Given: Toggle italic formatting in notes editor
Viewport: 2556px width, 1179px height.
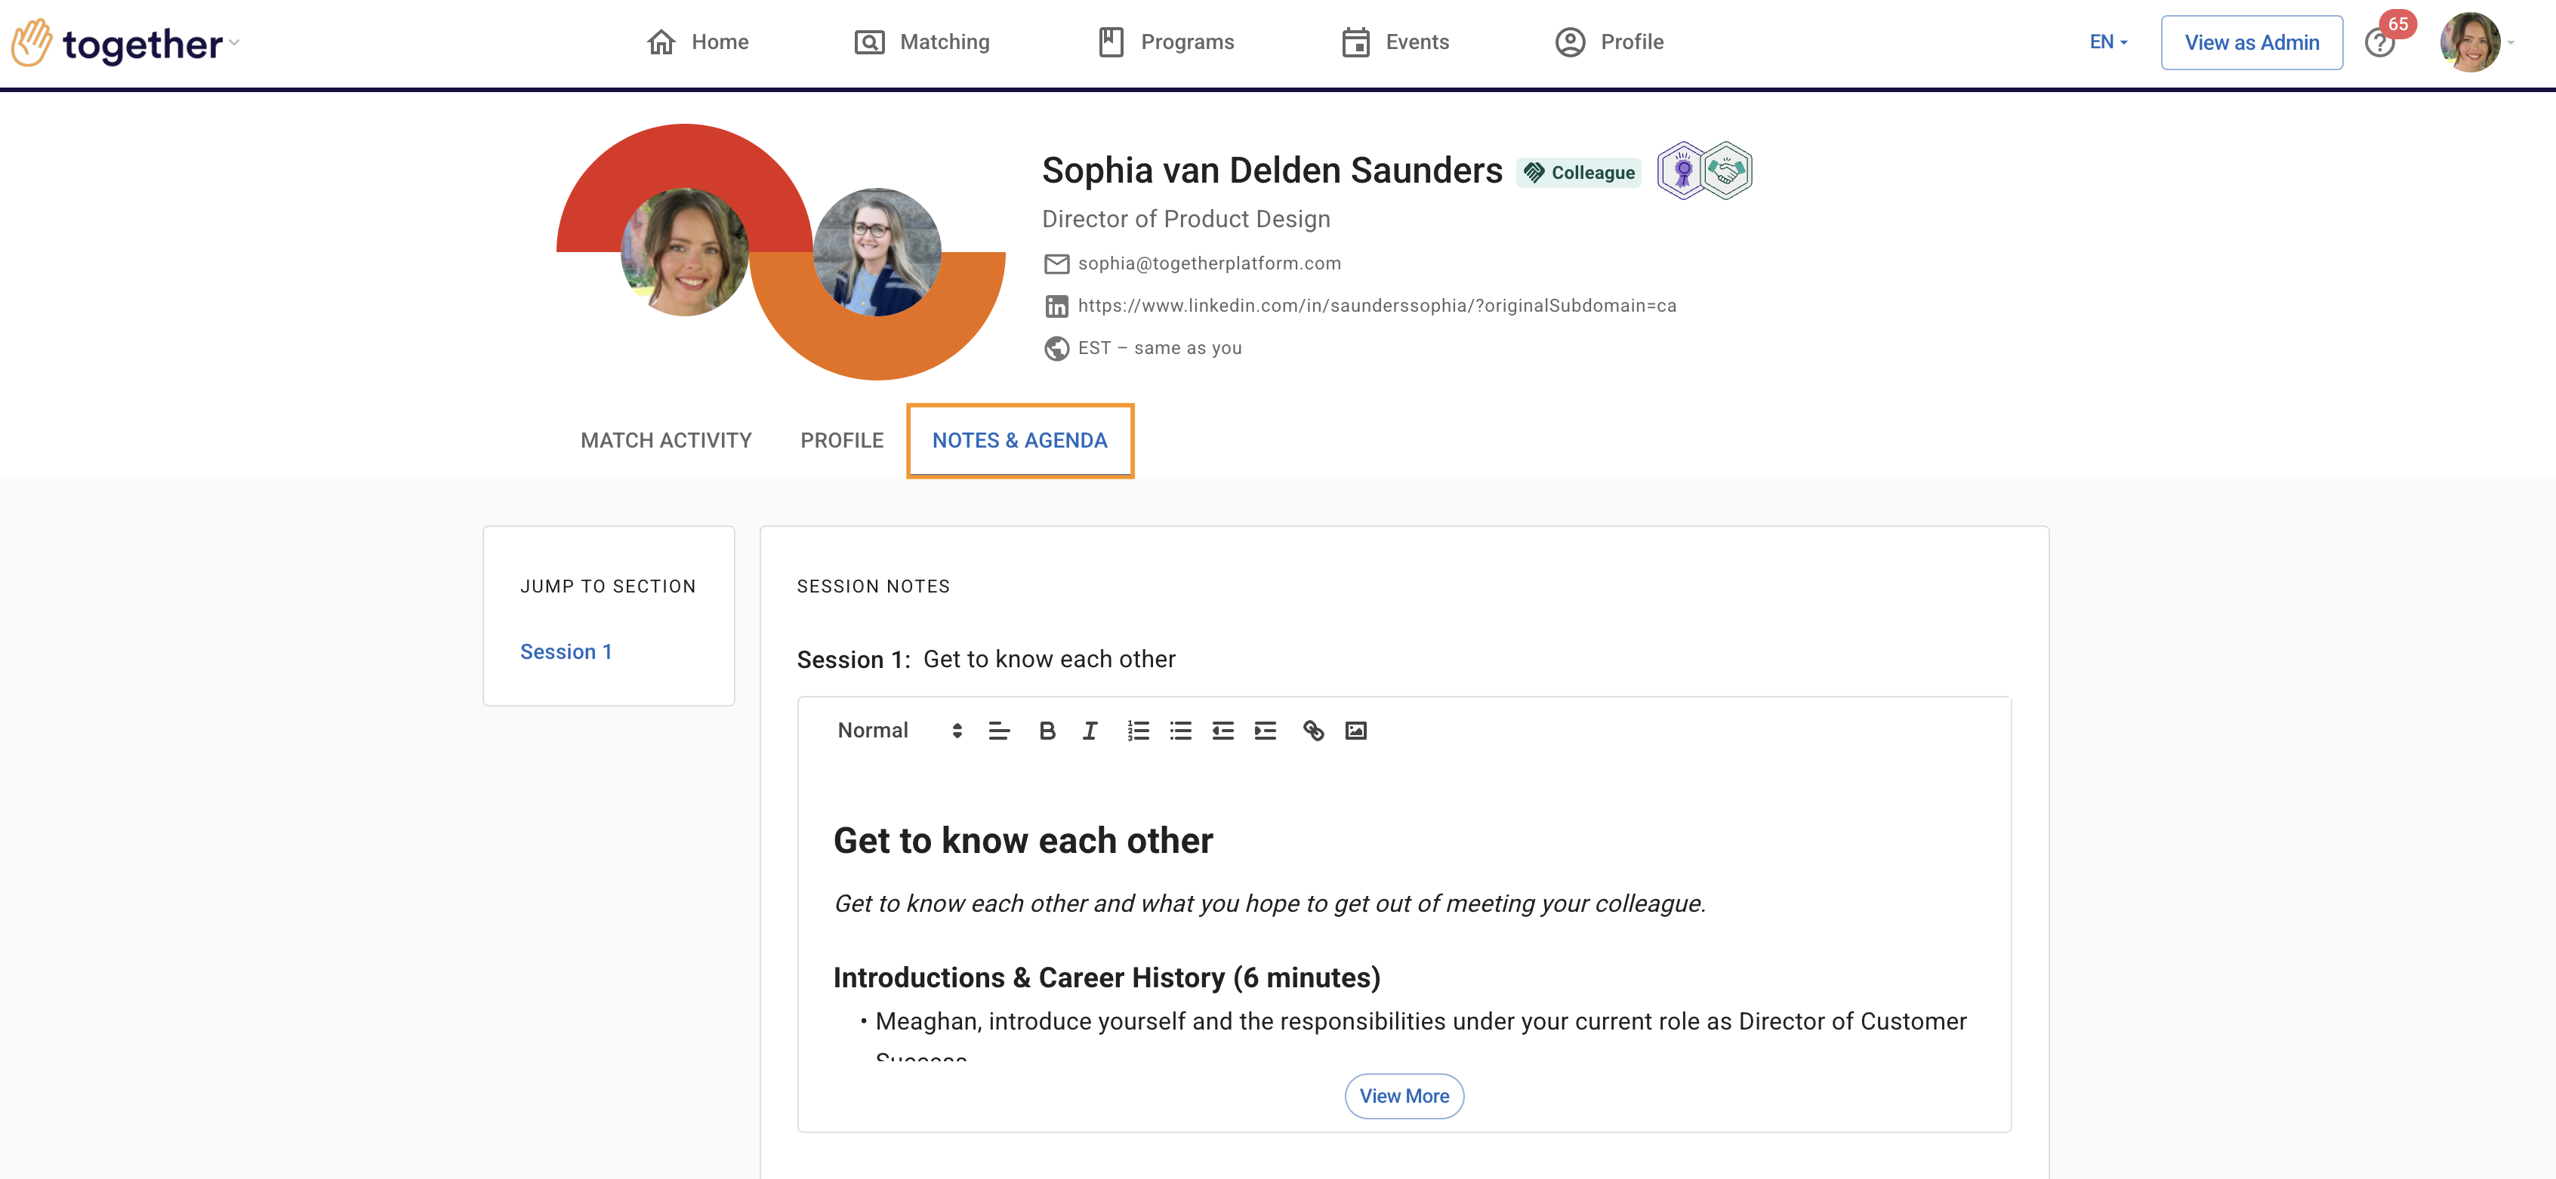Looking at the screenshot, I should point(1090,731).
